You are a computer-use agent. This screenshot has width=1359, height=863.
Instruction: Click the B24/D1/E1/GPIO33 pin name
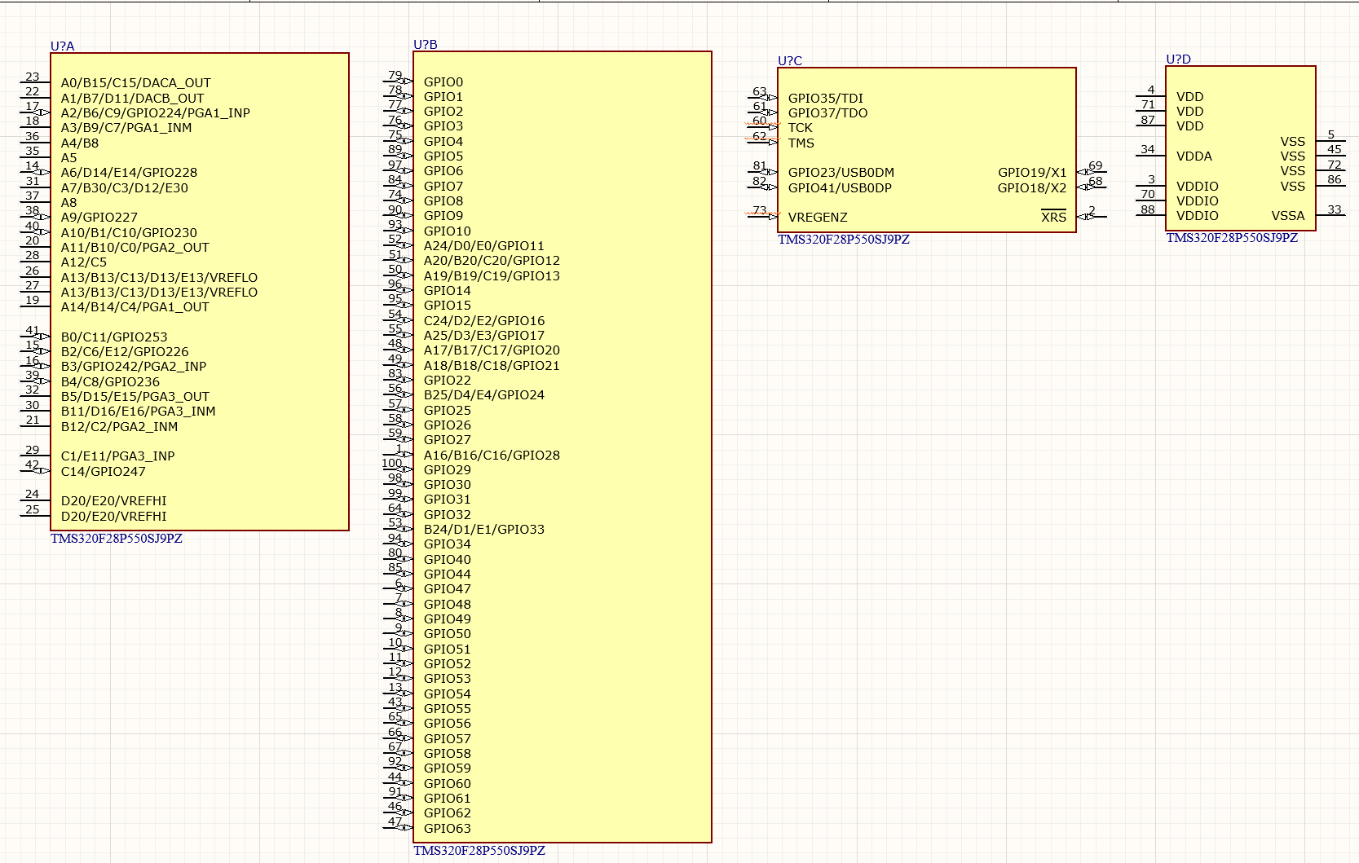pos(484,530)
